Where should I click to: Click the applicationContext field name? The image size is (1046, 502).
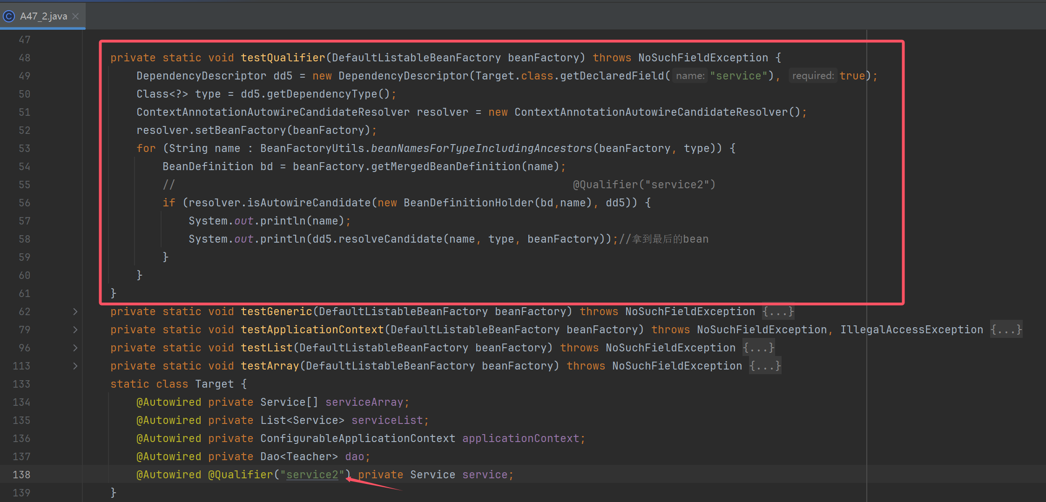coord(521,438)
